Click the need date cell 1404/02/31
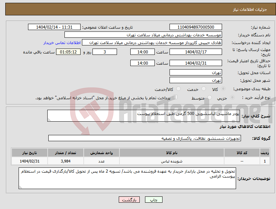This screenshot has height=209, width=276. click(29, 161)
